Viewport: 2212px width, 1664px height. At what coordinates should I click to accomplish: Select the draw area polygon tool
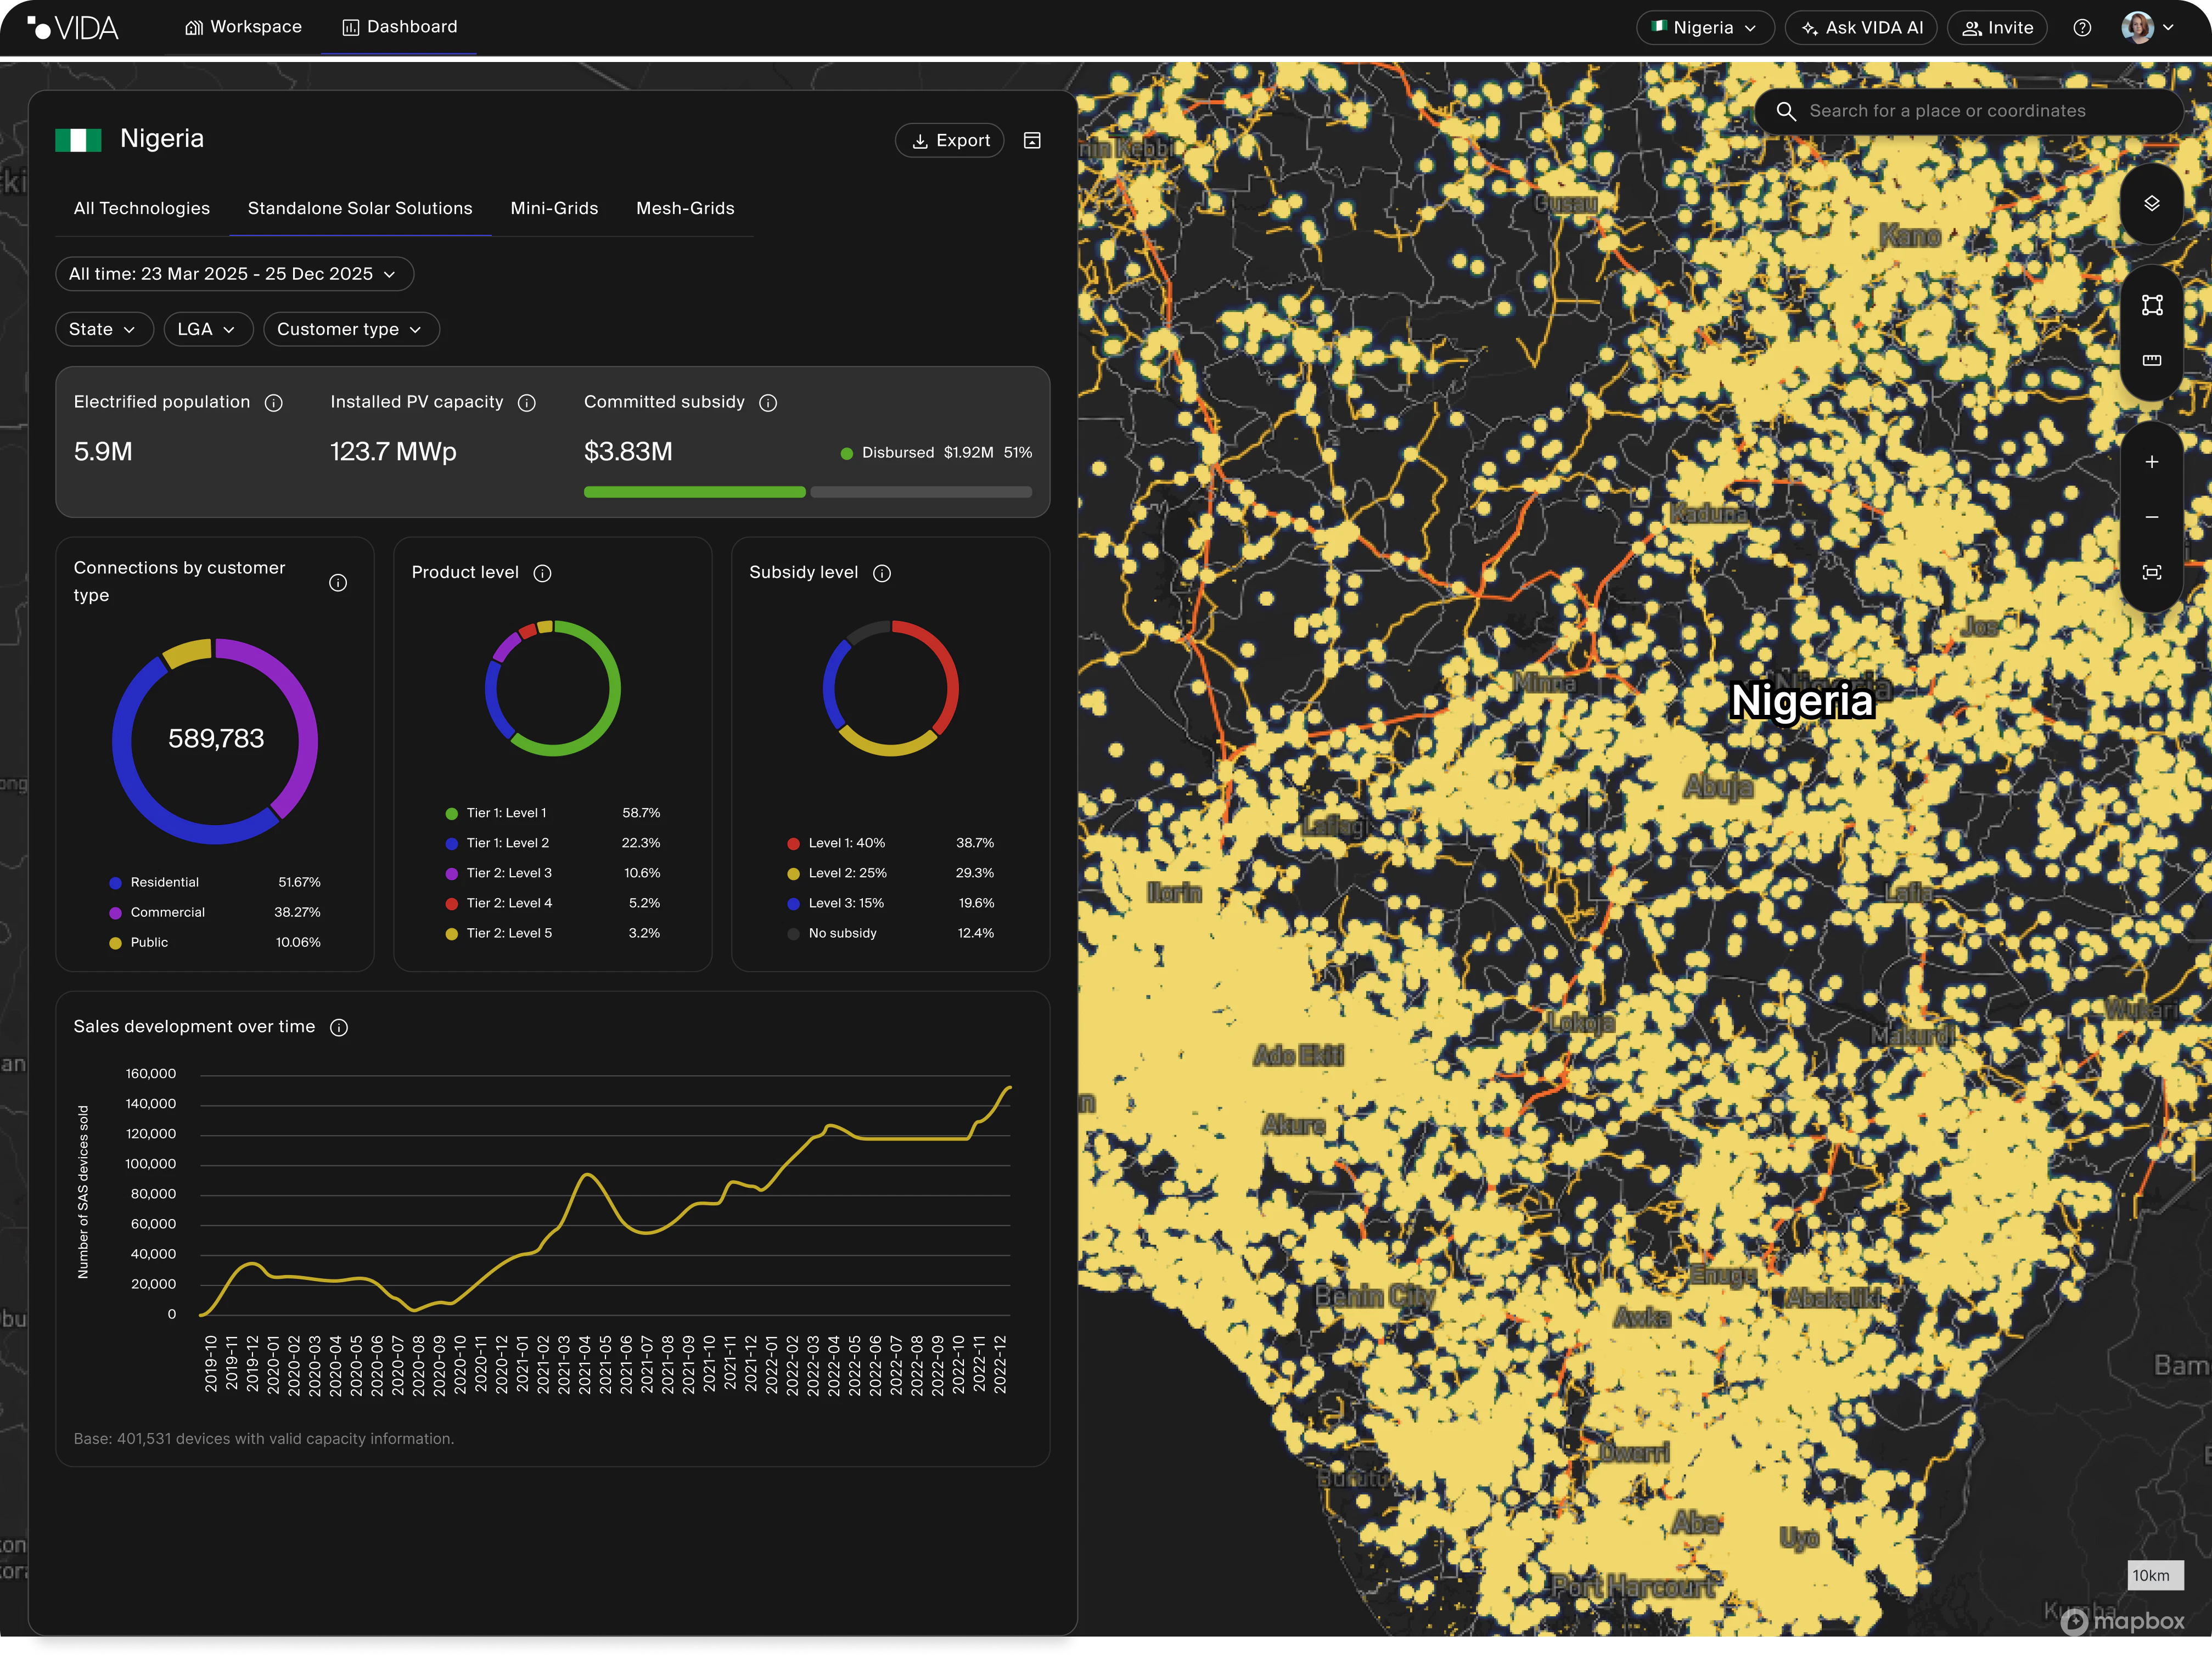pos(2151,305)
